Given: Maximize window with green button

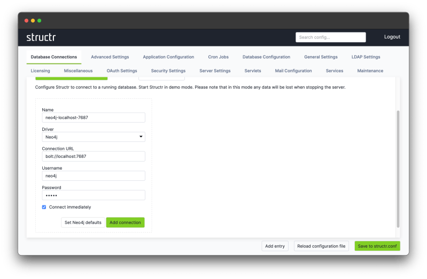Looking at the screenshot, I should point(40,21).
